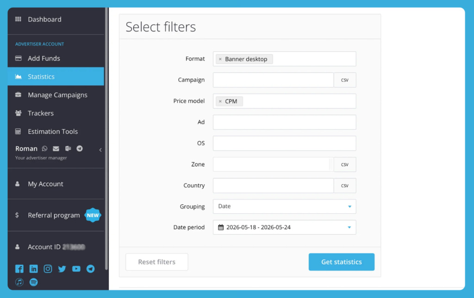Message manager Roman on Telegram icon
Image resolution: width=474 pixels, height=298 pixels.
pos(80,148)
